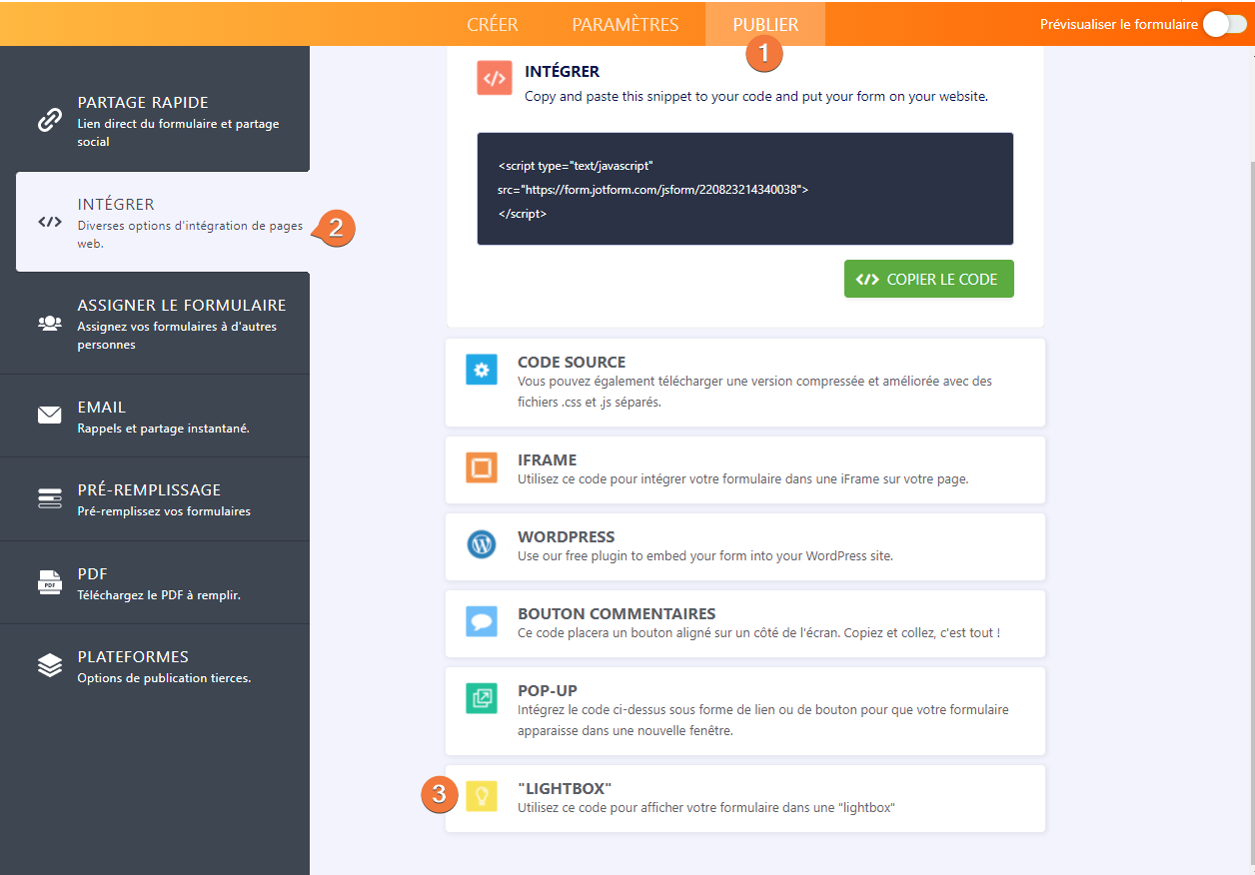
Task: Click "Copy and paste this snippet" description
Action: coord(756,97)
